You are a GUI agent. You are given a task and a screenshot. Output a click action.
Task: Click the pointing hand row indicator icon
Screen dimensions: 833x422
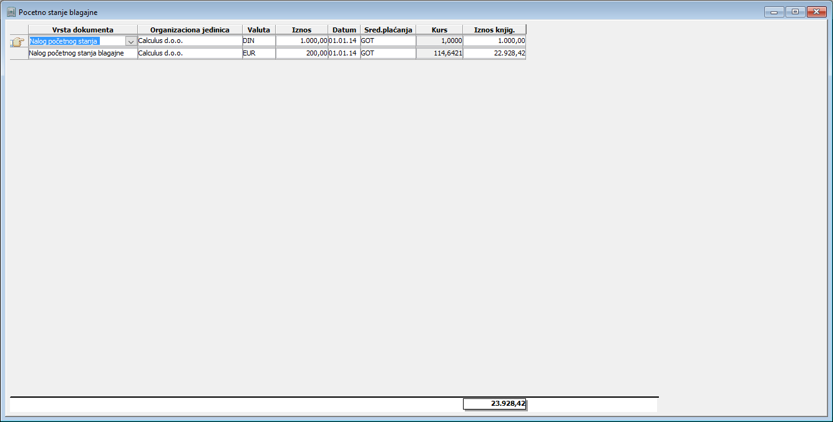17,42
